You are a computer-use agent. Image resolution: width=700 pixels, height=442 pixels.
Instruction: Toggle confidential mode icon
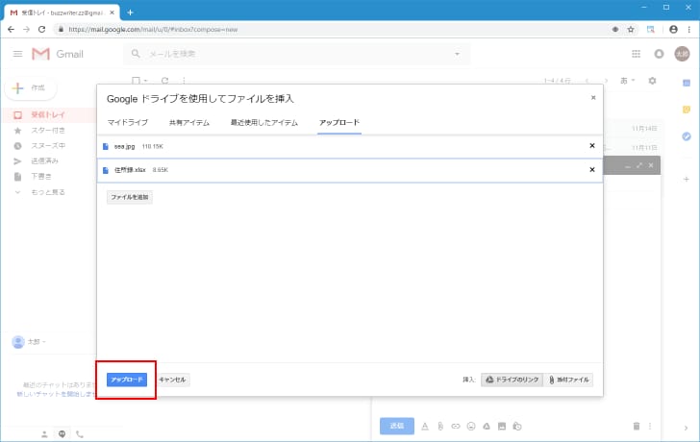[x=517, y=427]
